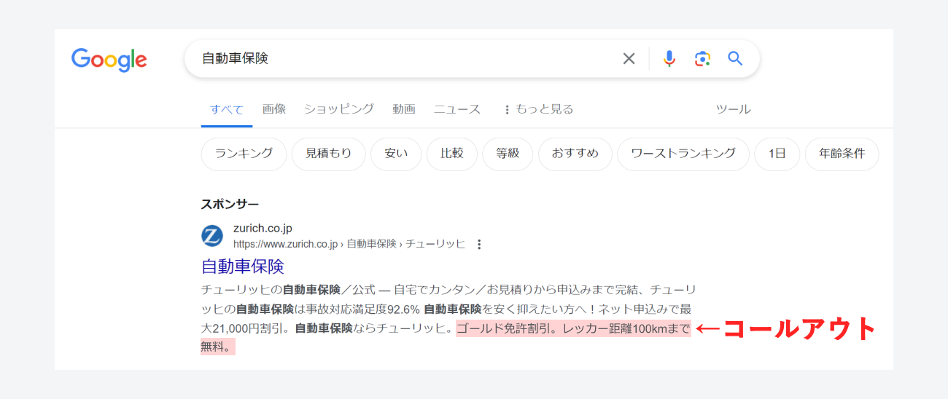Open the ツール options
Viewport: 948px width, 399px height.
733,109
